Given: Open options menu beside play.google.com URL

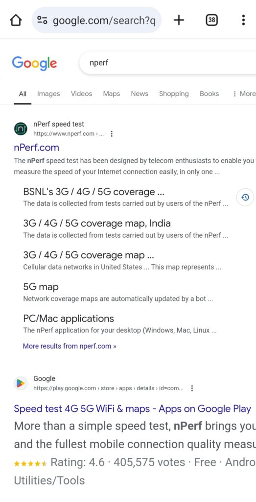Looking at the screenshot, I should click(192, 388).
